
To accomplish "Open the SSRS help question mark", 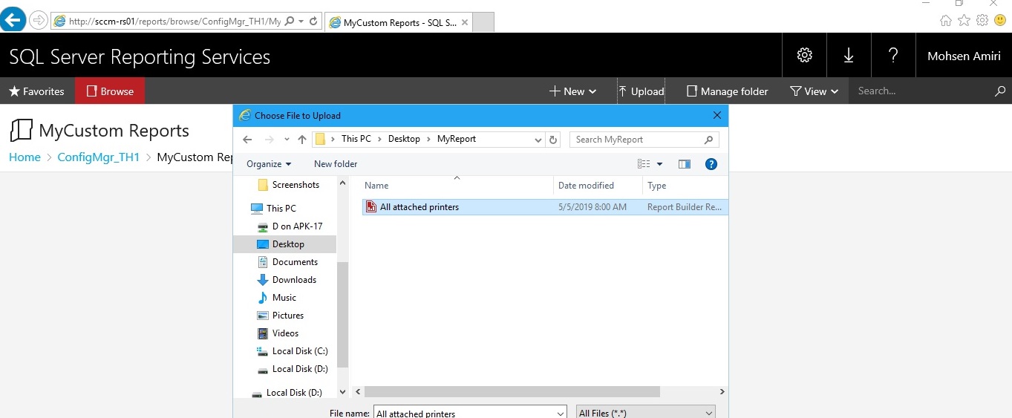I will (893, 55).
